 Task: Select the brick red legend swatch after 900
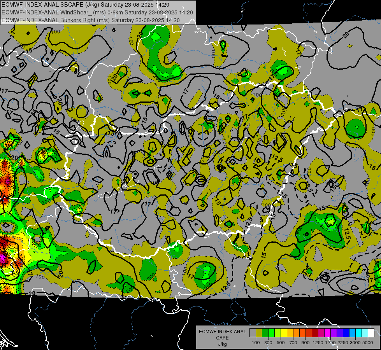click(x=309, y=332)
